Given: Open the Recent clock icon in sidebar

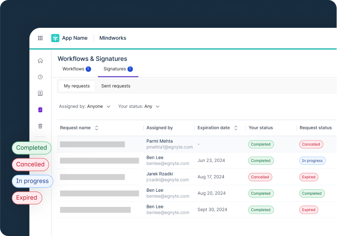Looking at the screenshot, I should pyautogui.click(x=40, y=77).
